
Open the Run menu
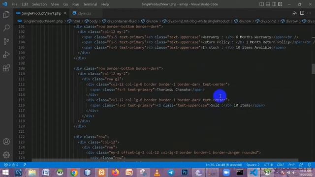(76, 4)
